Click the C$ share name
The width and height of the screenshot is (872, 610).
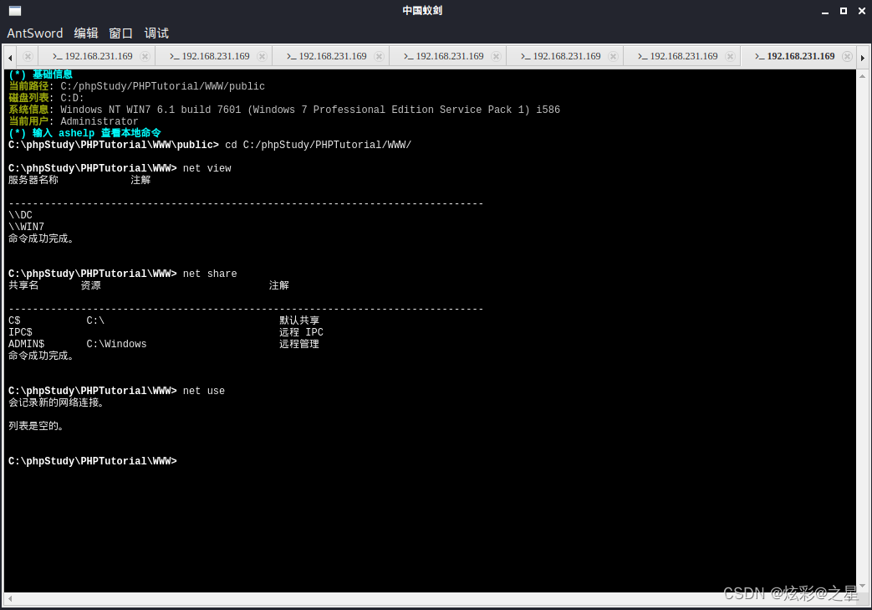pos(14,320)
